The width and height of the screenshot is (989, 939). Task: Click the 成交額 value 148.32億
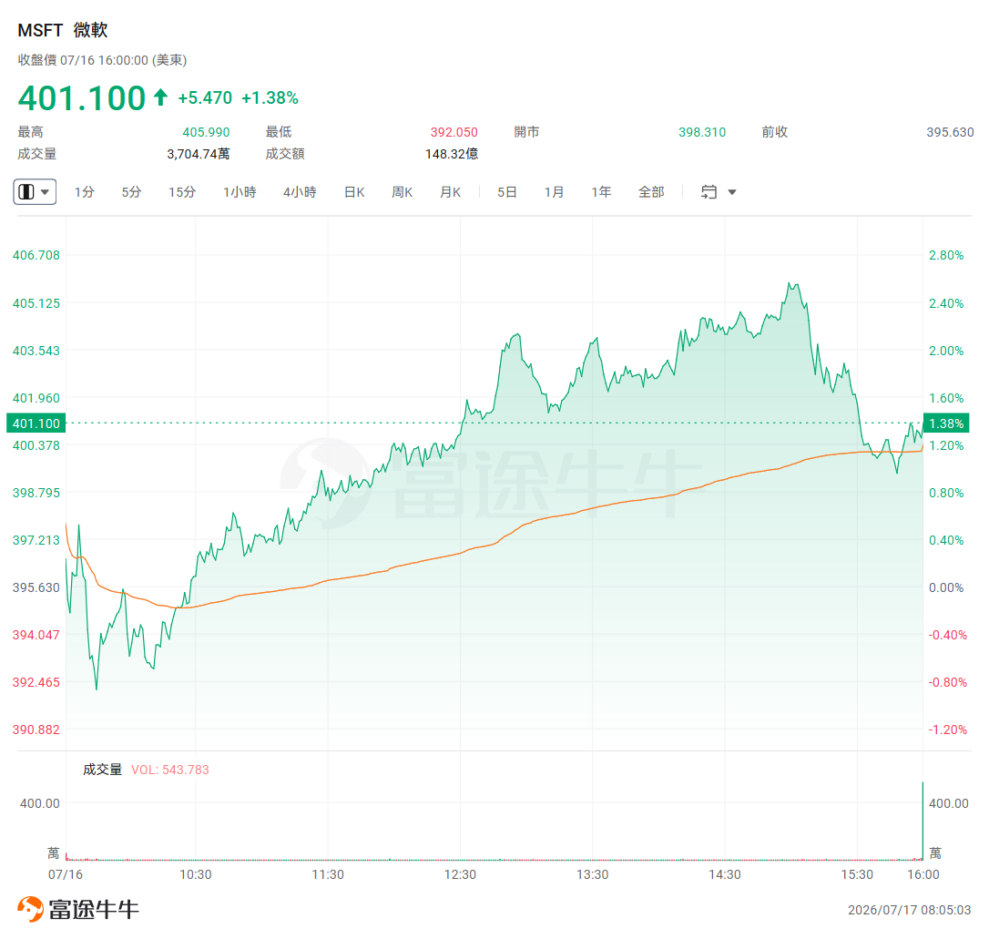click(452, 154)
